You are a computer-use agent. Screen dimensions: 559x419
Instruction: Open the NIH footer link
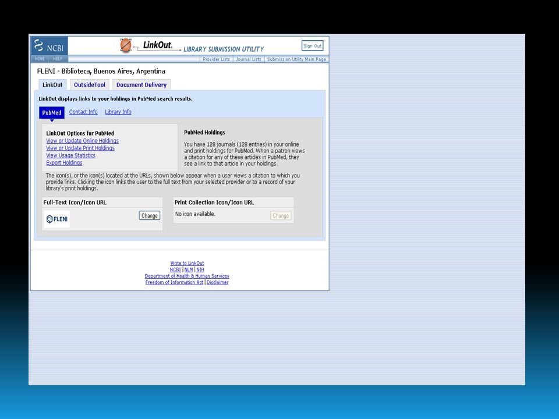tap(200, 269)
